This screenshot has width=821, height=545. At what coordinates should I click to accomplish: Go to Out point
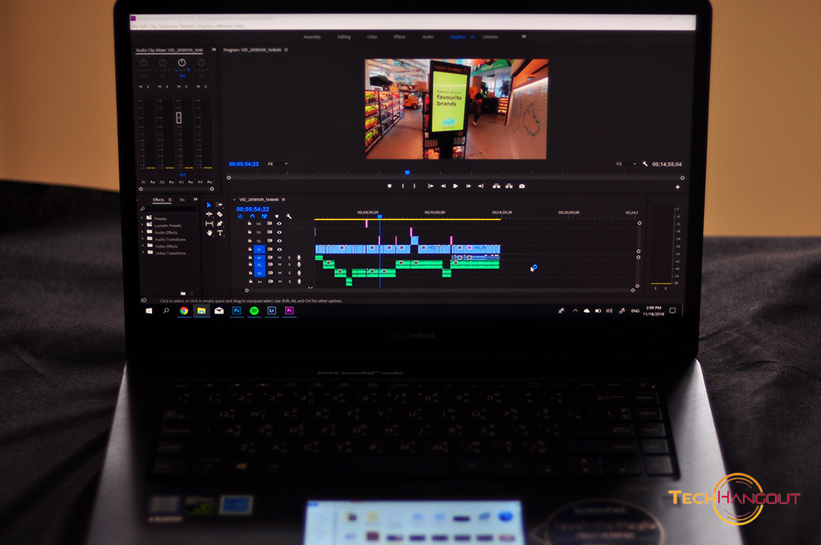[x=480, y=185]
